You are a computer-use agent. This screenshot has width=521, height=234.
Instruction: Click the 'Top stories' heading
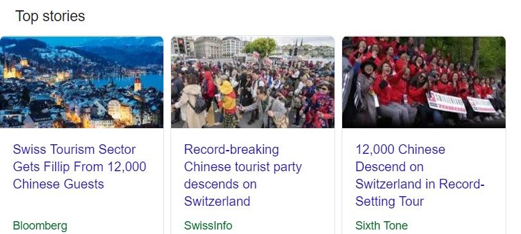click(x=50, y=16)
